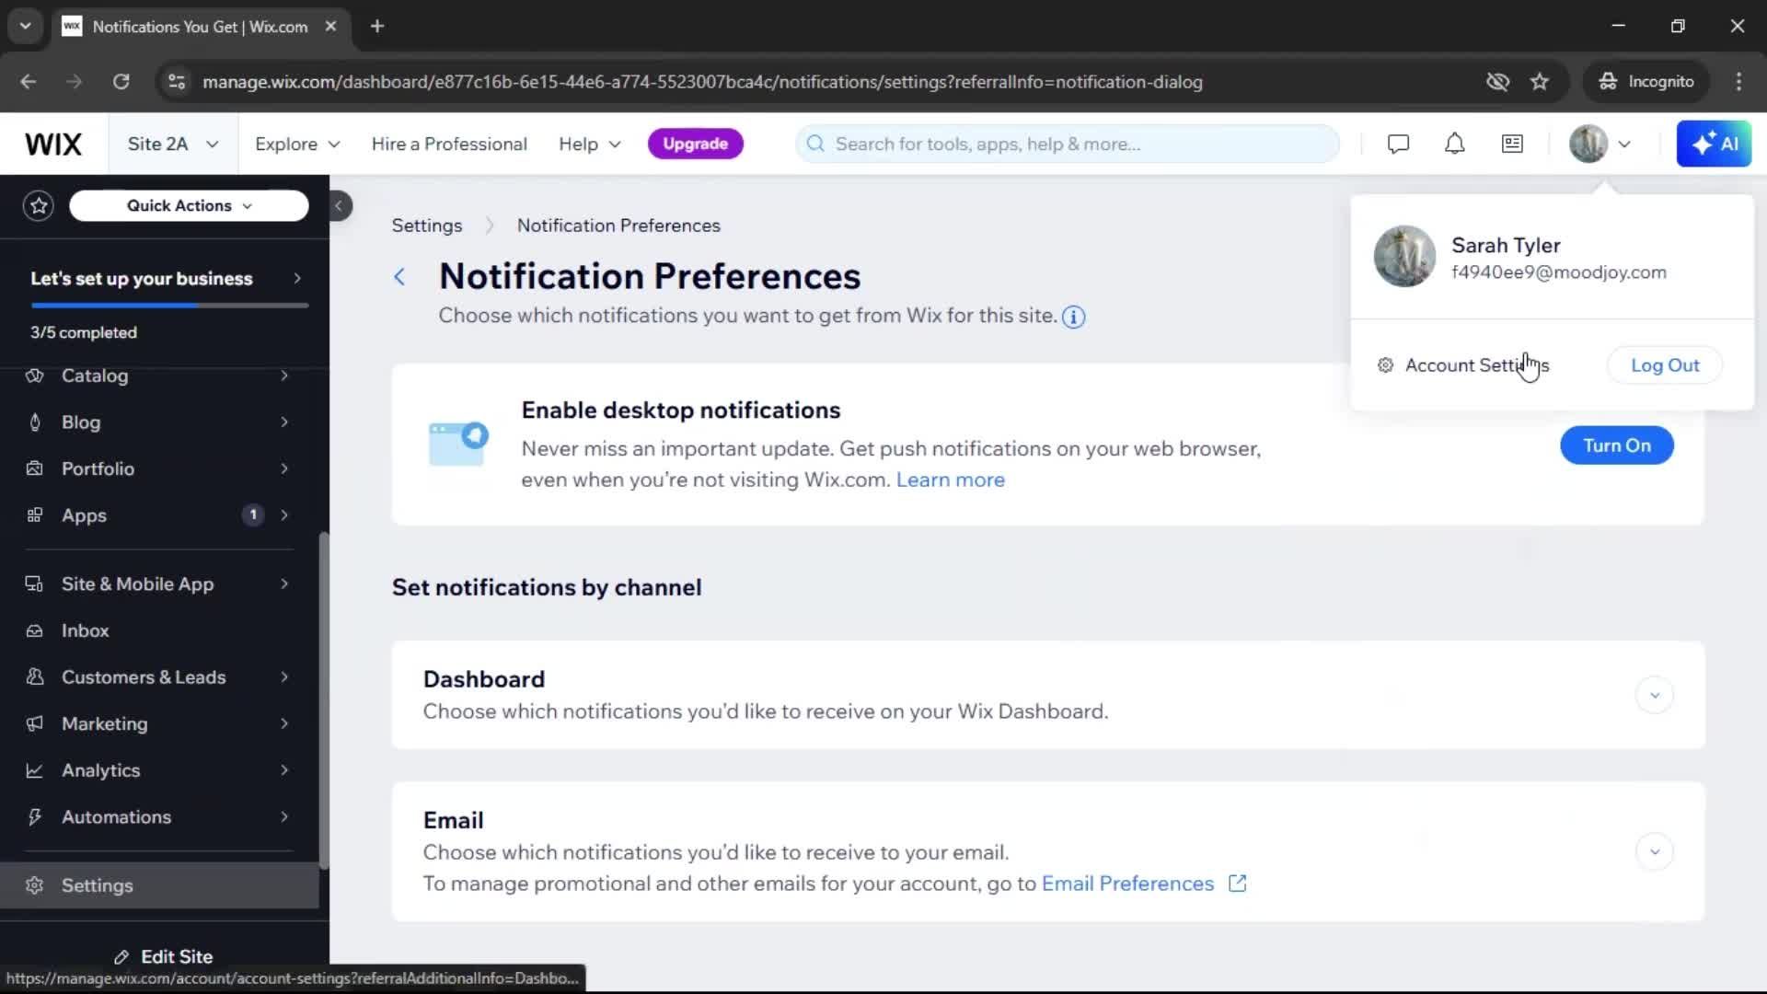Click the Apps sidebar icon
Image resolution: width=1767 pixels, height=994 pixels.
35,515
